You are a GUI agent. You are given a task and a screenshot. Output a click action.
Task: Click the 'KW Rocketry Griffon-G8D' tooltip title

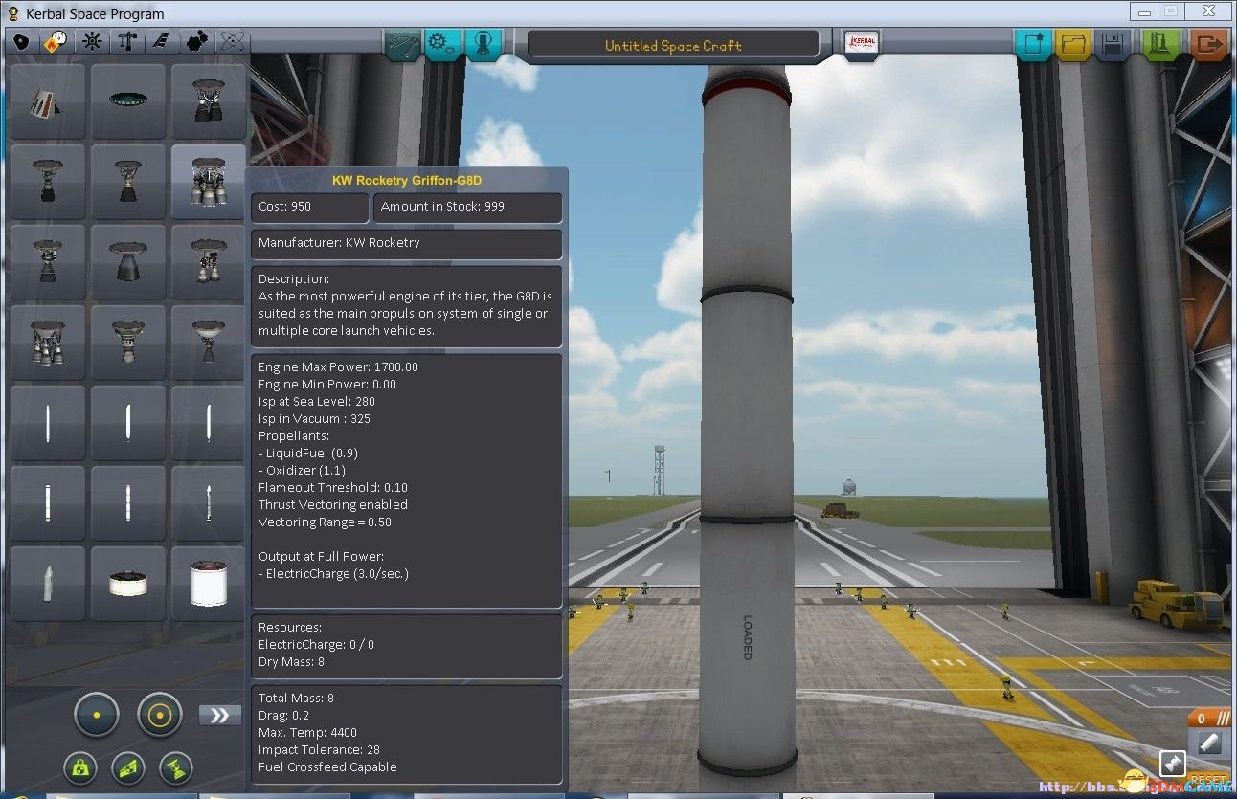pos(407,180)
